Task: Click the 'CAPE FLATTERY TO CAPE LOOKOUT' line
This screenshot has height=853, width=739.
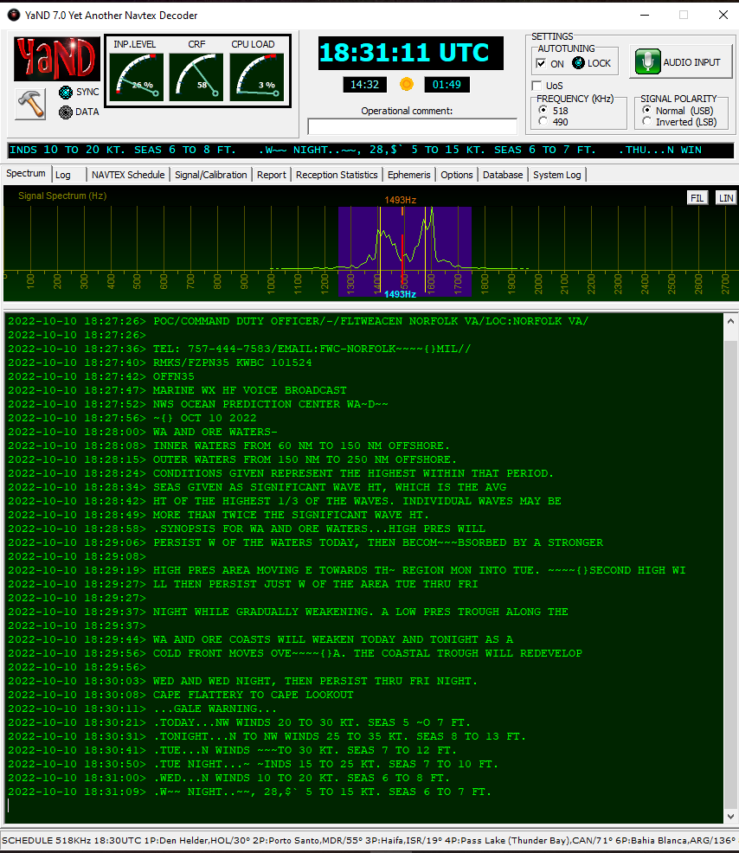Action: (x=253, y=695)
